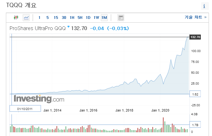The image size is (212, 136).
Task: Set chart interval to 1W
Action: point(96,18)
